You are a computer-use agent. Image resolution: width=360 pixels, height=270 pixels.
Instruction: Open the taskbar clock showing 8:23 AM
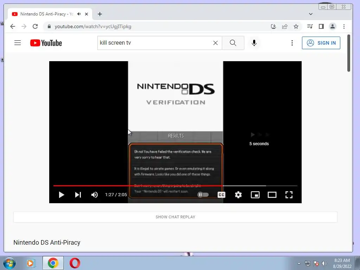[x=342, y=263]
